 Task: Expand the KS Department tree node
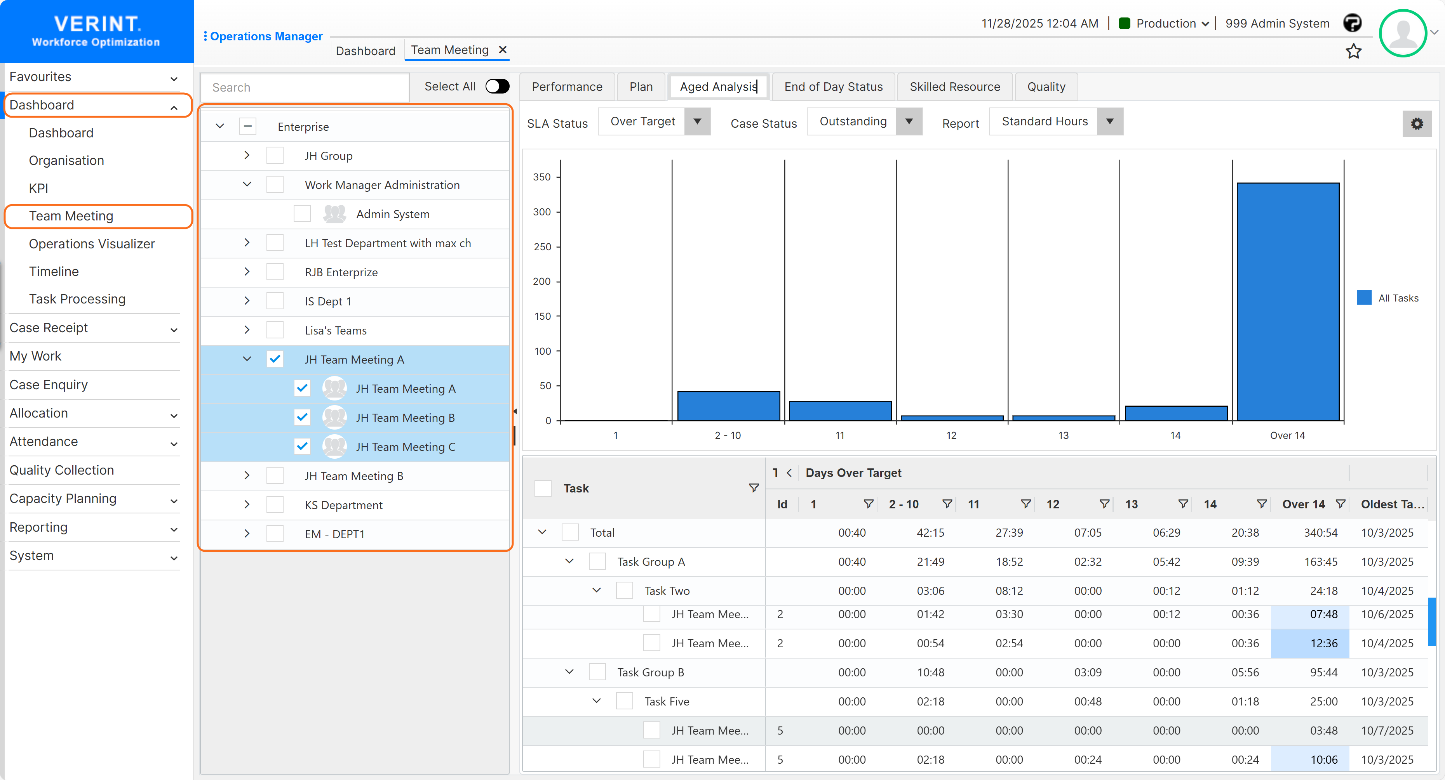tap(247, 504)
